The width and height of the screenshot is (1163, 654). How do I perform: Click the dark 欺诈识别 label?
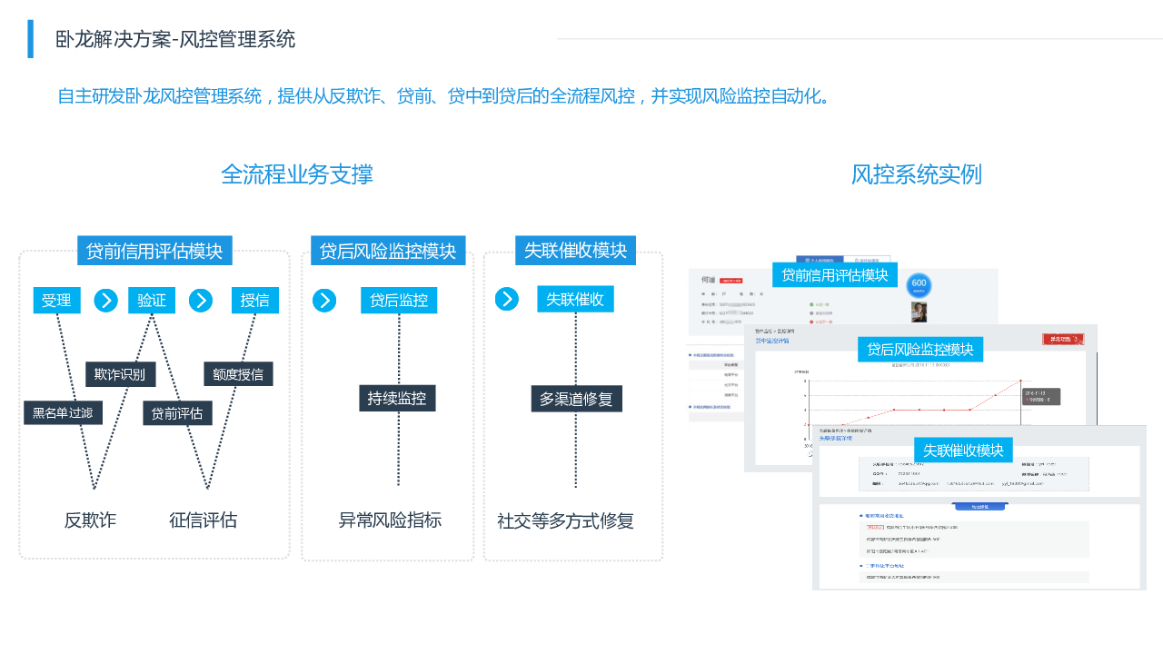pyautogui.click(x=120, y=374)
